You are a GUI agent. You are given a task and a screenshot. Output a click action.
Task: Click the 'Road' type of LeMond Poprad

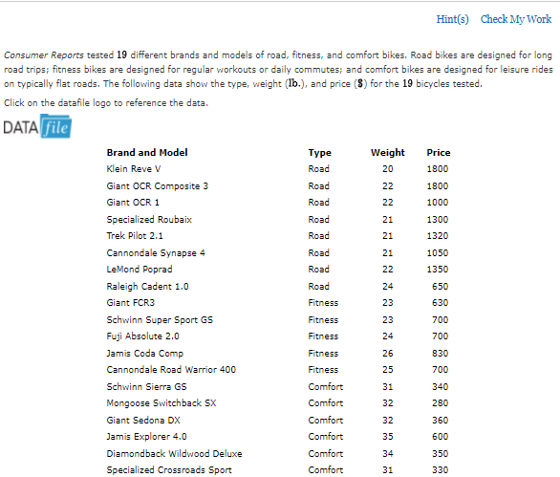pyautogui.click(x=318, y=270)
